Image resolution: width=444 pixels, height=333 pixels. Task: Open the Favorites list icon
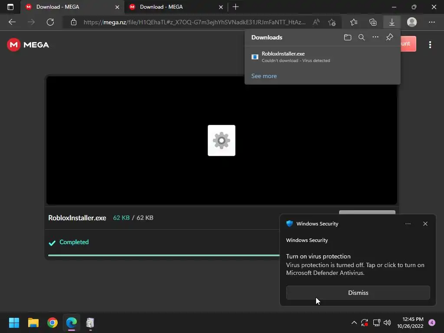click(354, 22)
